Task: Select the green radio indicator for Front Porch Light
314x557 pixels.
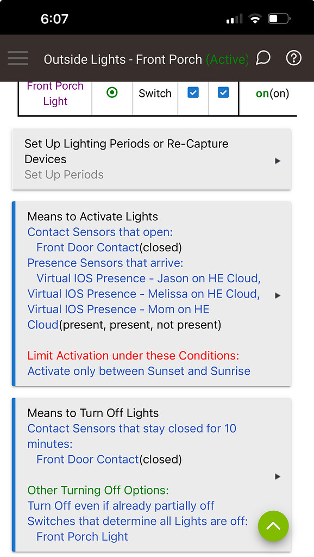Action: point(112,92)
